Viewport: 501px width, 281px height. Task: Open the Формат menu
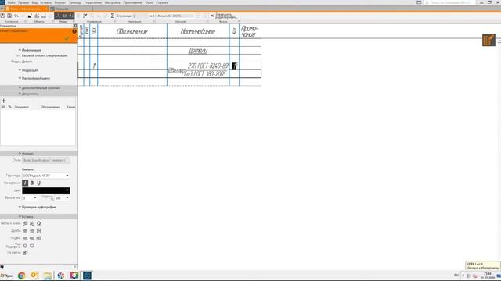click(59, 2)
